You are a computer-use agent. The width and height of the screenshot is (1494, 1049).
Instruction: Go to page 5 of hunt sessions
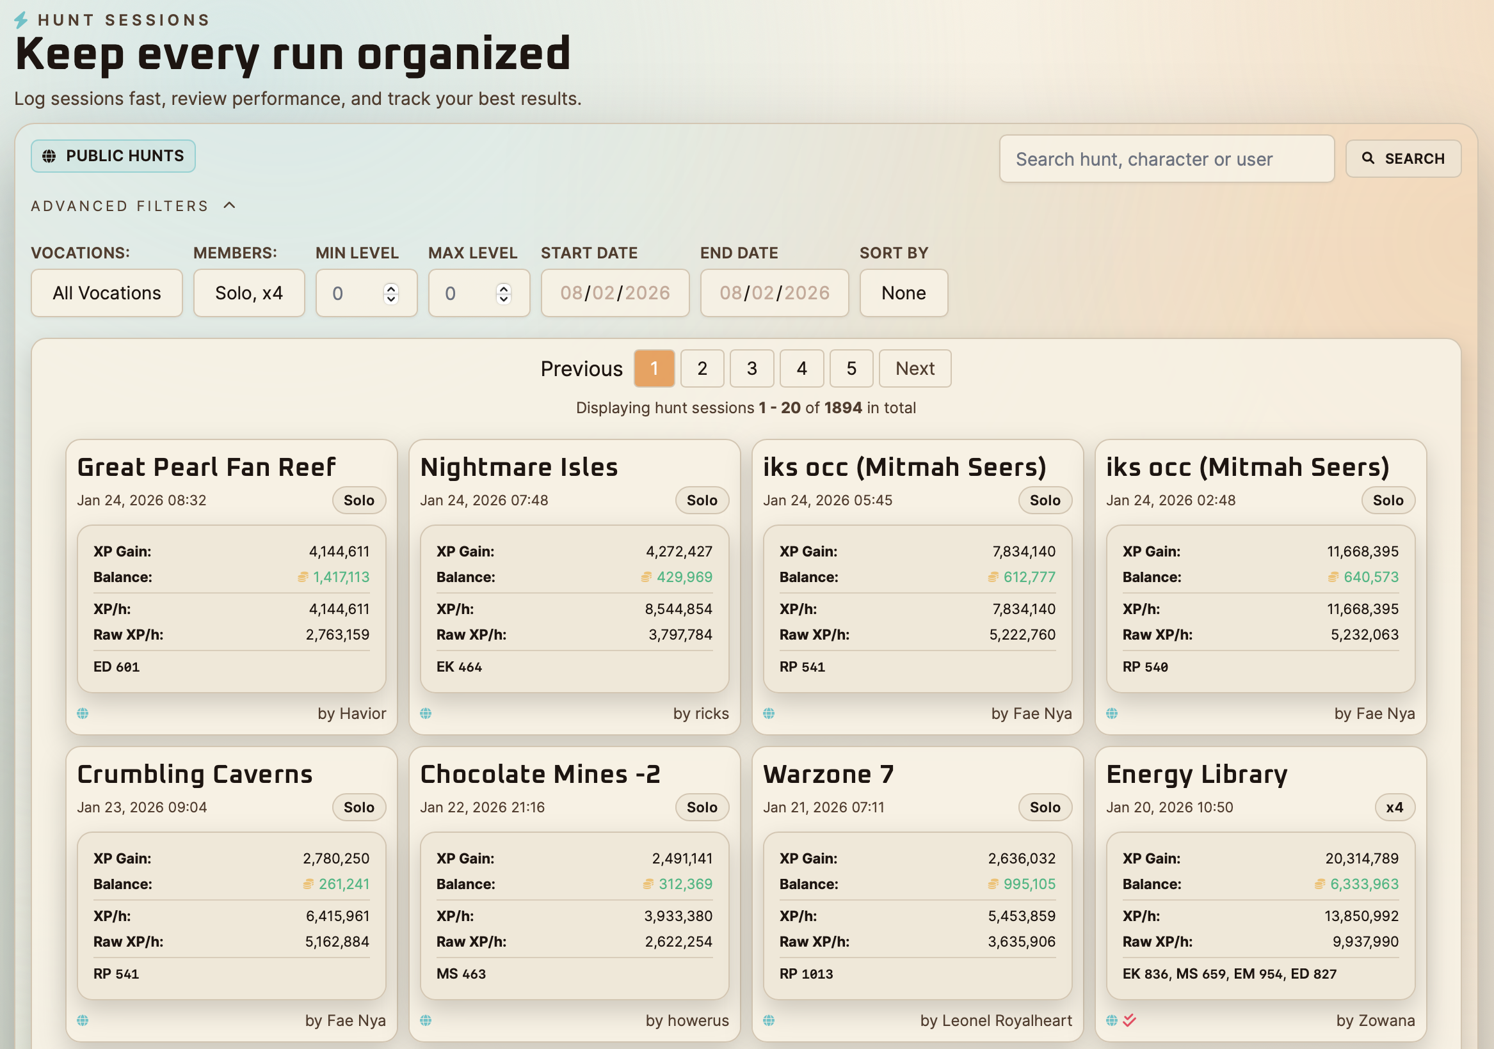851,368
